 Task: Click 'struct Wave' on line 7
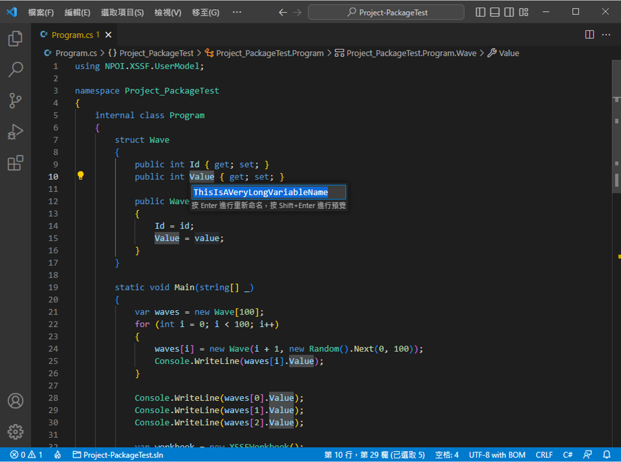[142, 140]
